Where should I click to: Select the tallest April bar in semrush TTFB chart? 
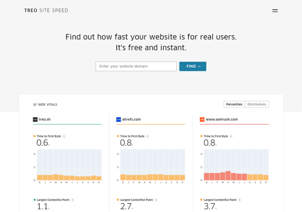pos(228,175)
